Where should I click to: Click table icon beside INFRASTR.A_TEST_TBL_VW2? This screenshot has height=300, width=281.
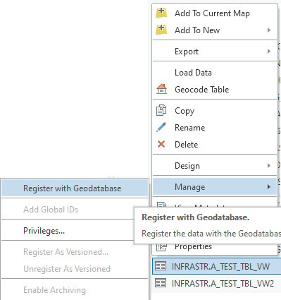click(161, 283)
